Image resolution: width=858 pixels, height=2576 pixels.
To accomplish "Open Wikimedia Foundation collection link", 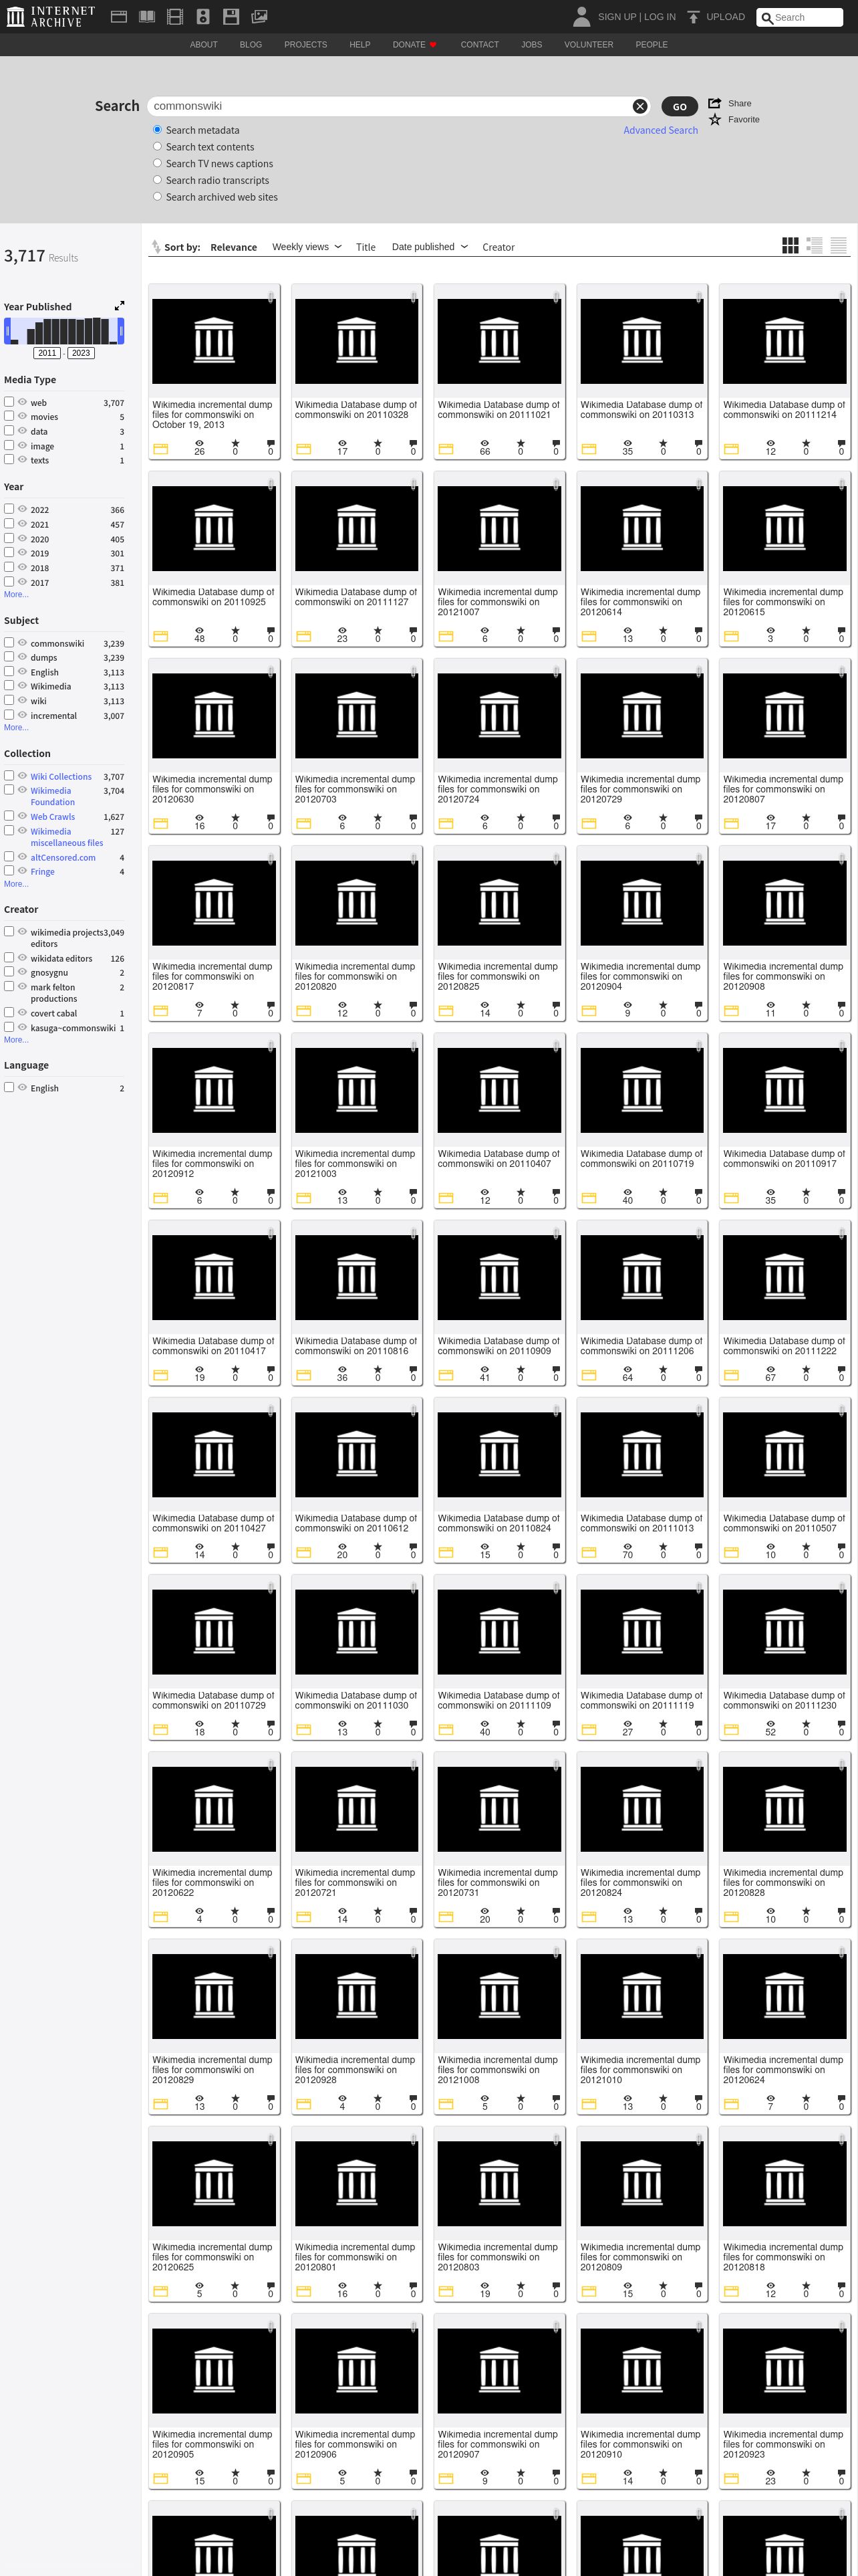I will (x=52, y=796).
